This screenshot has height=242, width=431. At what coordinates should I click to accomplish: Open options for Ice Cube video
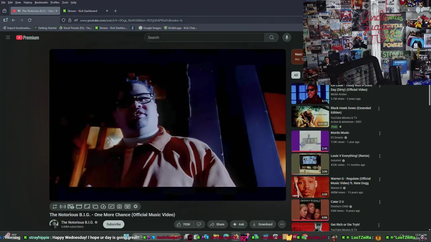[380, 87]
